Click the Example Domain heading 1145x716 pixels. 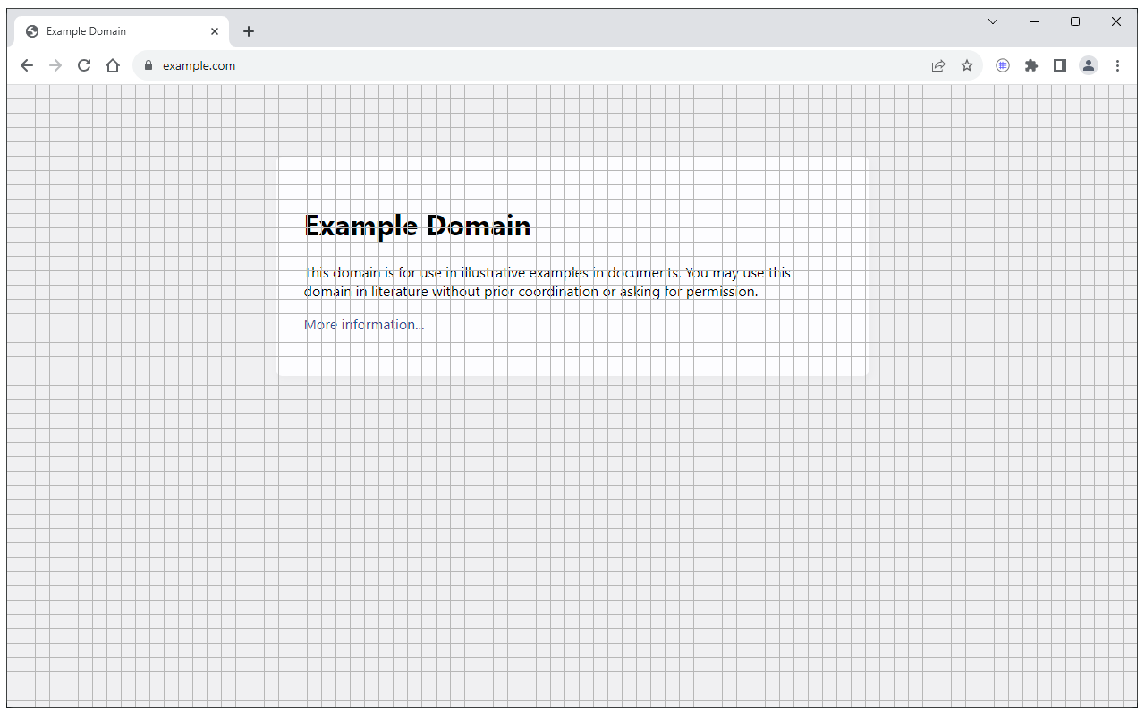point(418,226)
